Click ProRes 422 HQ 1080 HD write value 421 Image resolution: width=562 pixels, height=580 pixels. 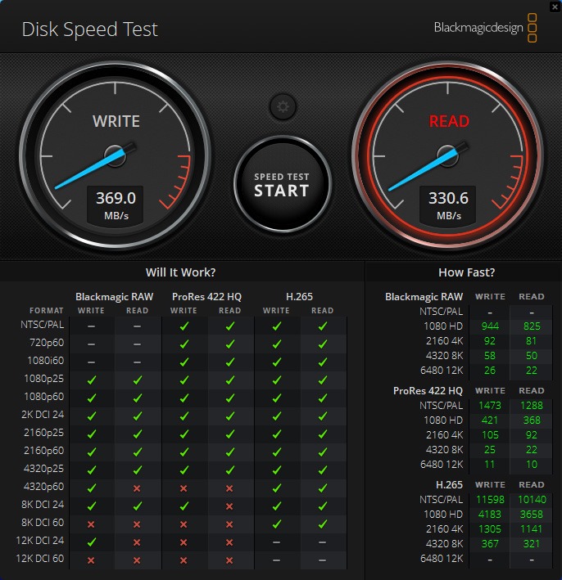[490, 420]
